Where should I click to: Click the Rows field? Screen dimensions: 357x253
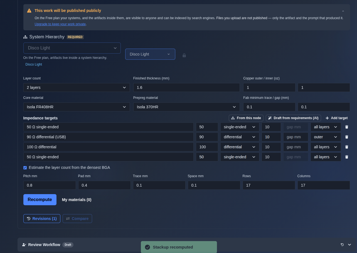[x=269, y=185]
